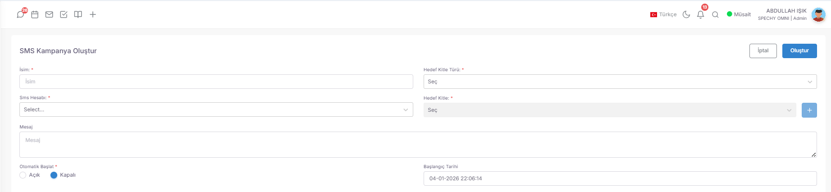Change Müsait availability status
This screenshot has width=831, height=192.
tap(739, 14)
